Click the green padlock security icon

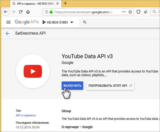51,12
